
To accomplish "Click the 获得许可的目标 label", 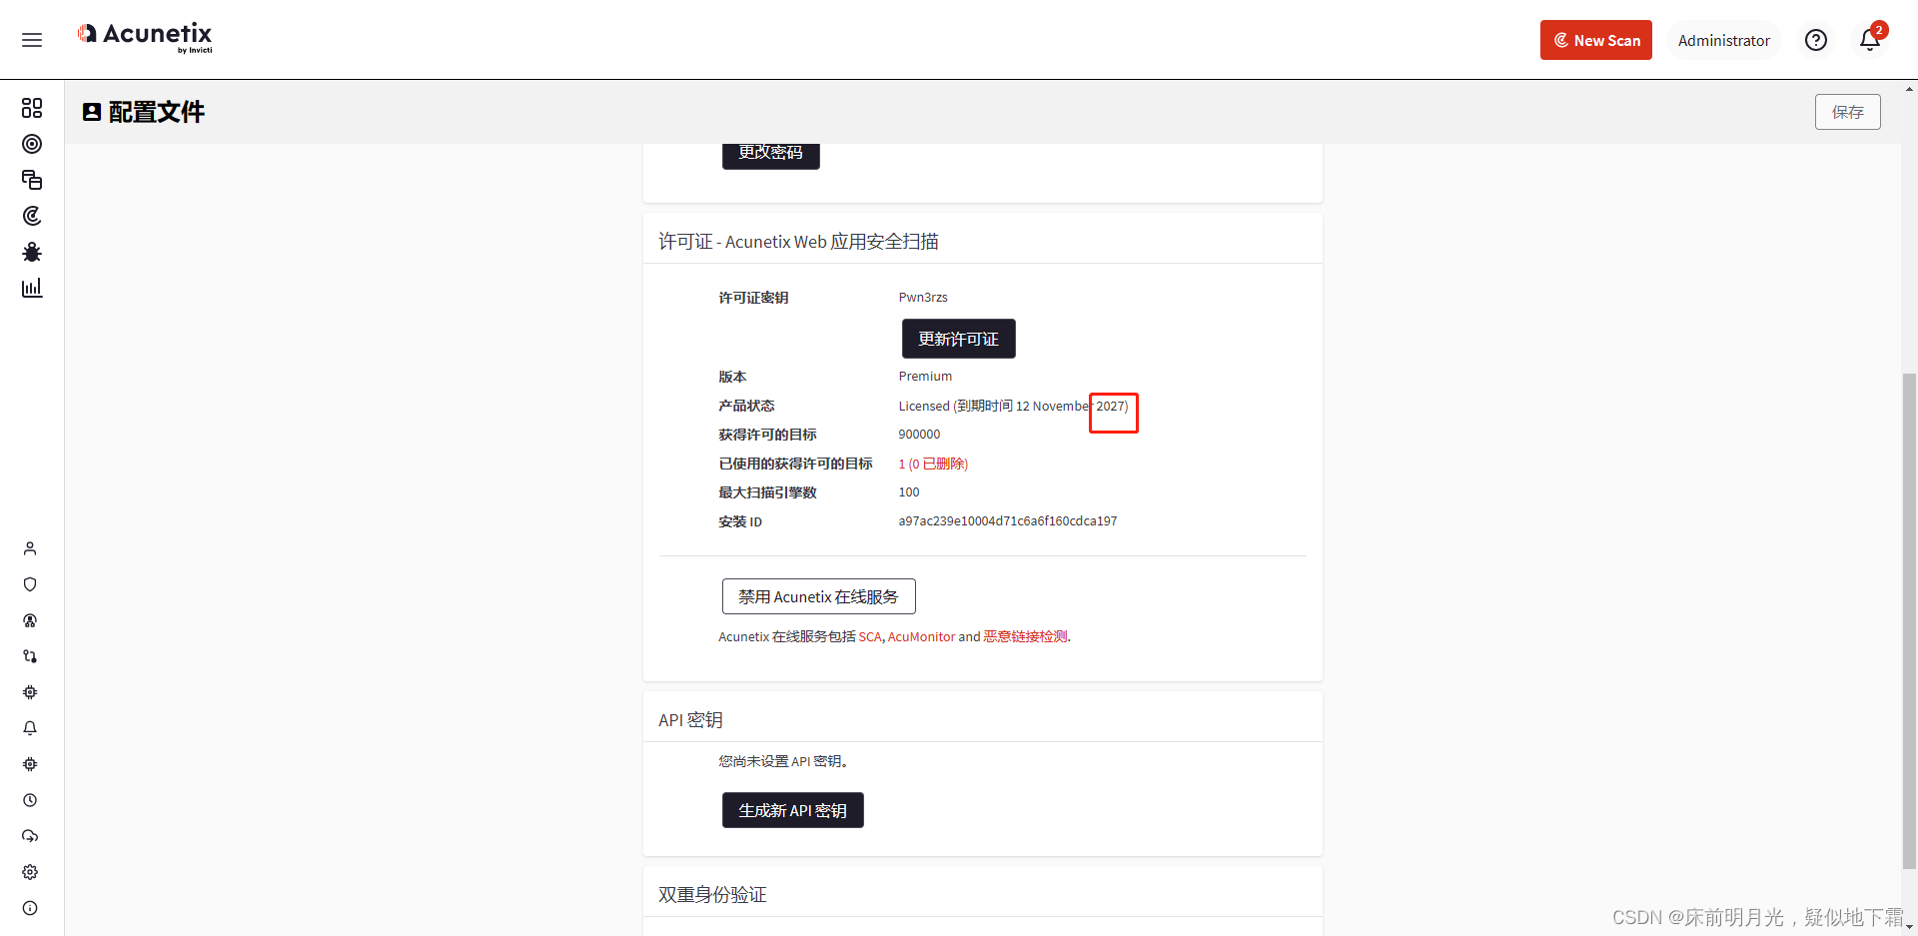I will [x=767, y=435].
